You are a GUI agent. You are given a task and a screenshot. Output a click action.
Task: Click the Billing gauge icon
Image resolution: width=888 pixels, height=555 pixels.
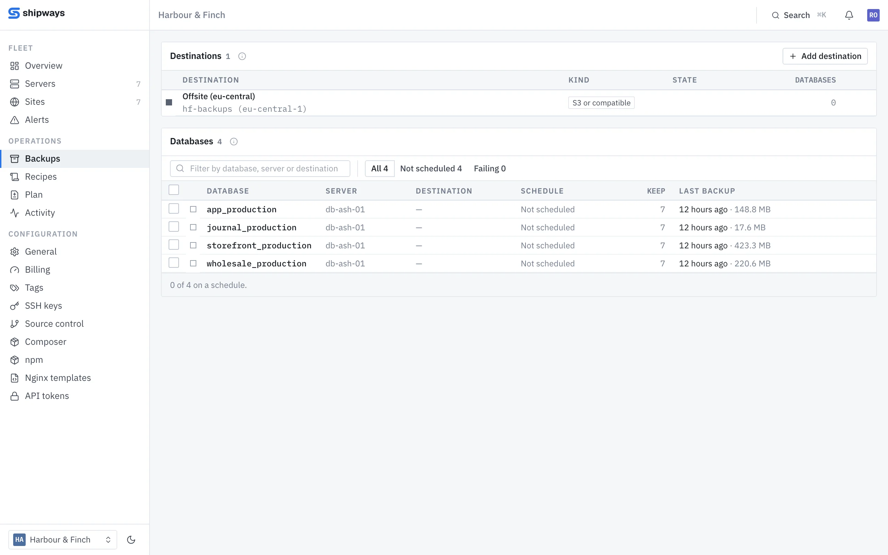tap(15, 270)
